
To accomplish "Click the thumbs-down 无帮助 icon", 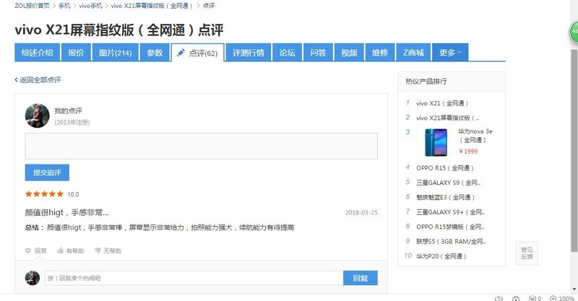I will [98, 250].
